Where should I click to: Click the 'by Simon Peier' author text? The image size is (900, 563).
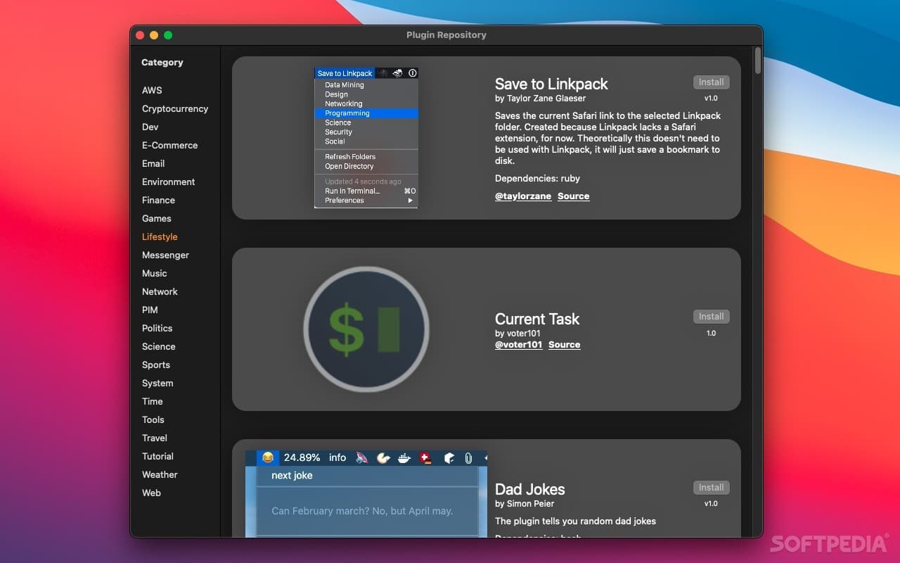525,504
